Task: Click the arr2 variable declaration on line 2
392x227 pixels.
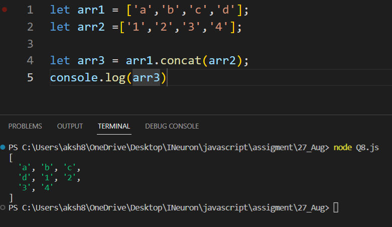Action: click(x=91, y=27)
